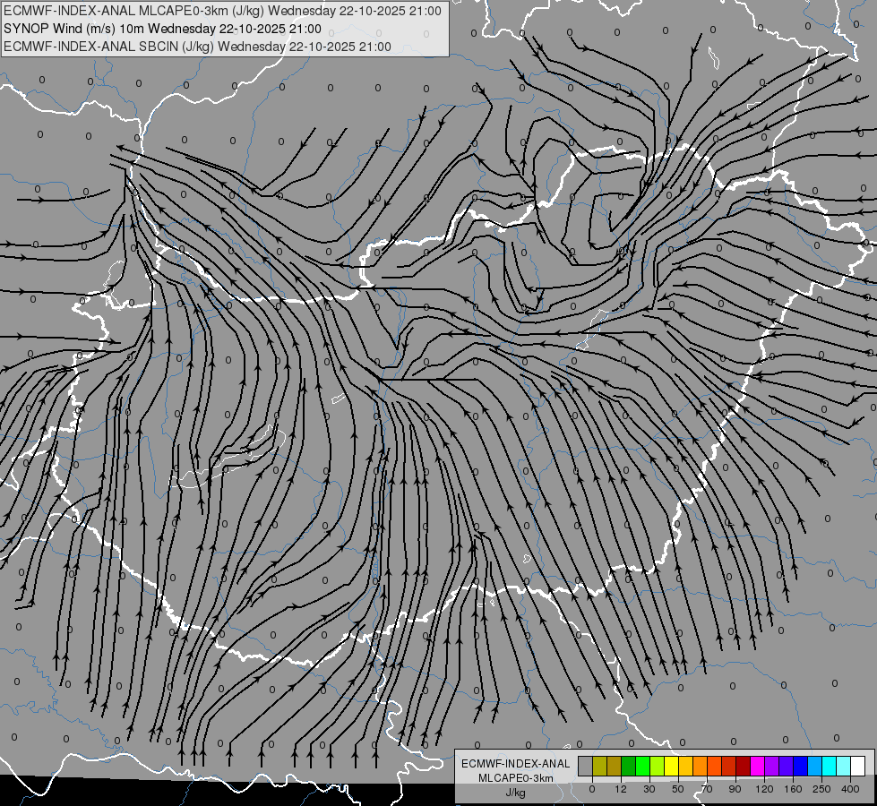
Task: Click the legend value 120
Action: (764, 789)
